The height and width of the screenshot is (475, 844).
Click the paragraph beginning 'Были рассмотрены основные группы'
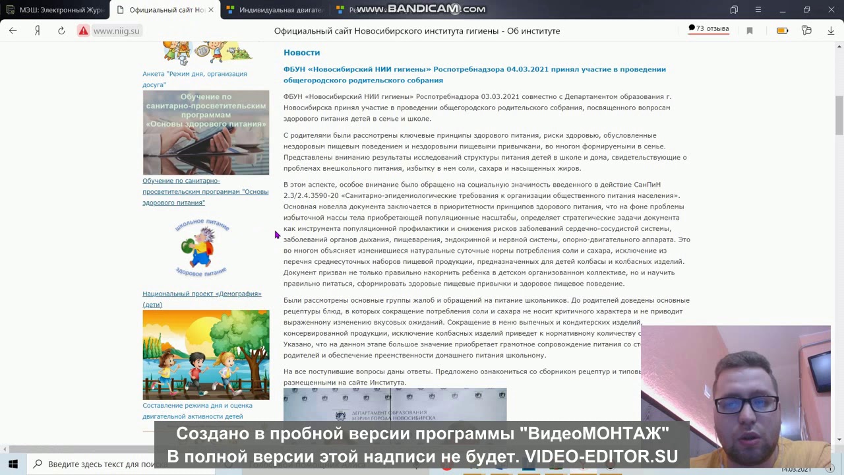(487, 327)
